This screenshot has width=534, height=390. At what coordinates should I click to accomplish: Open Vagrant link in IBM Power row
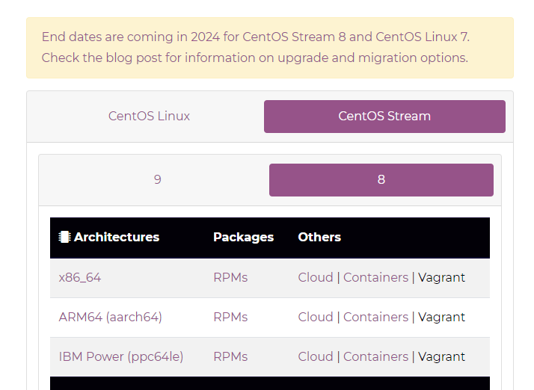[x=441, y=356]
